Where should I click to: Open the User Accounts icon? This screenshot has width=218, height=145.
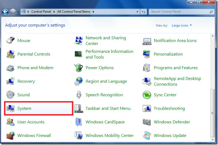[x=10, y=122]
